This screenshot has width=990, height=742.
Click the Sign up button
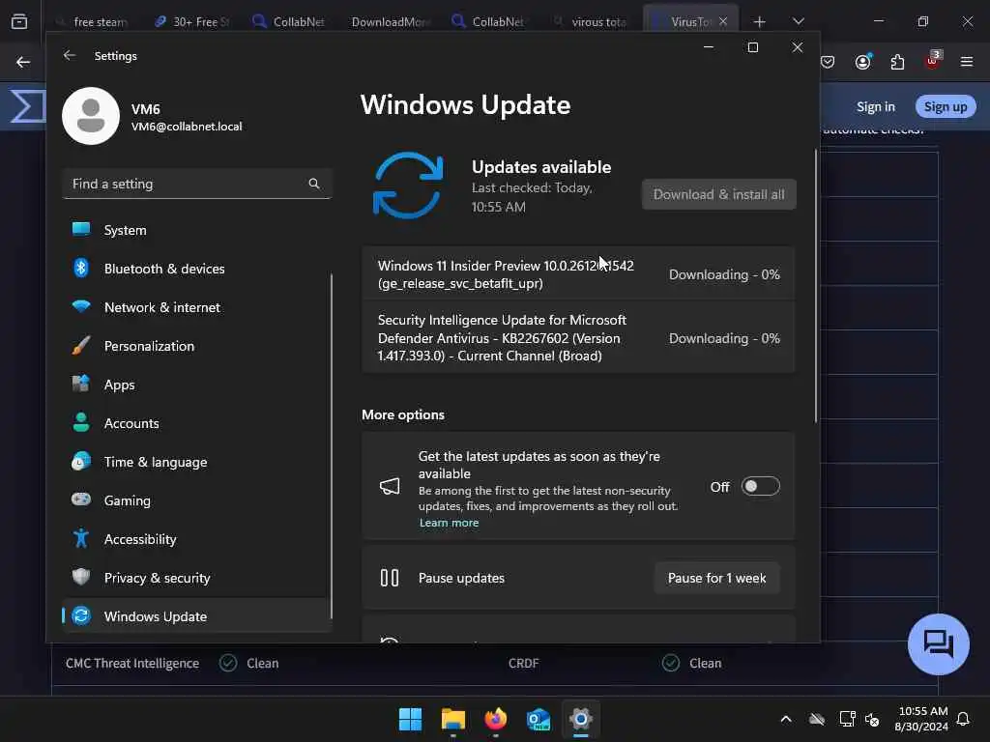(x=946, y=106)
